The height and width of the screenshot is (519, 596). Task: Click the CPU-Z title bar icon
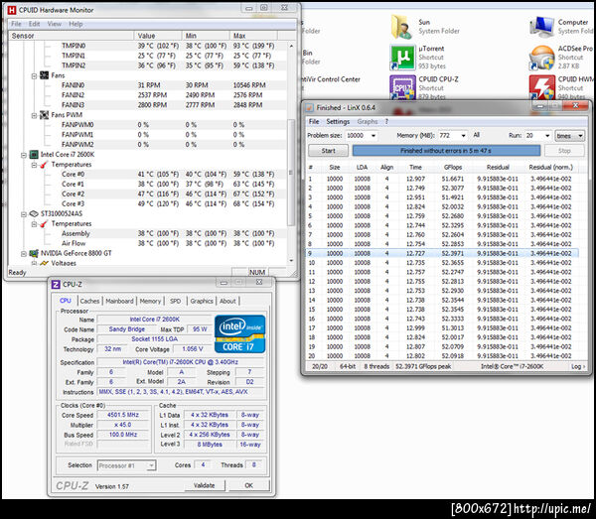coord(56,285)
